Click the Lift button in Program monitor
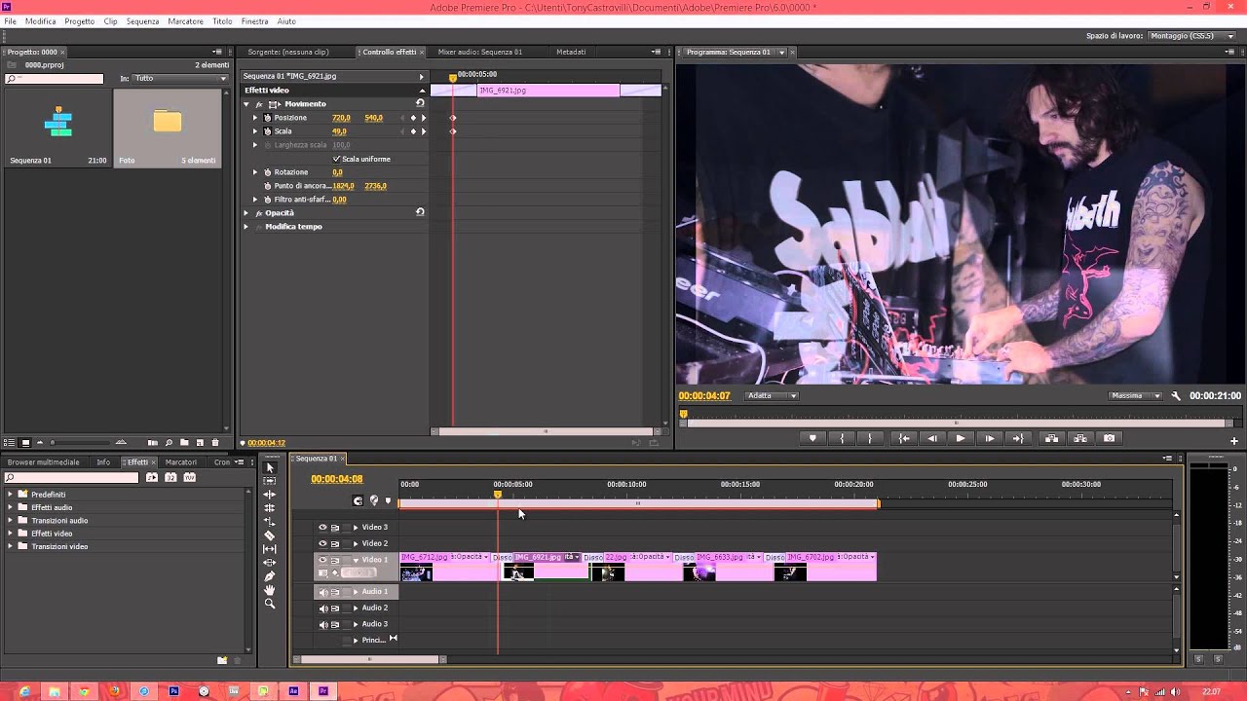The image size is (1247, 701). tap(1051, 438)
